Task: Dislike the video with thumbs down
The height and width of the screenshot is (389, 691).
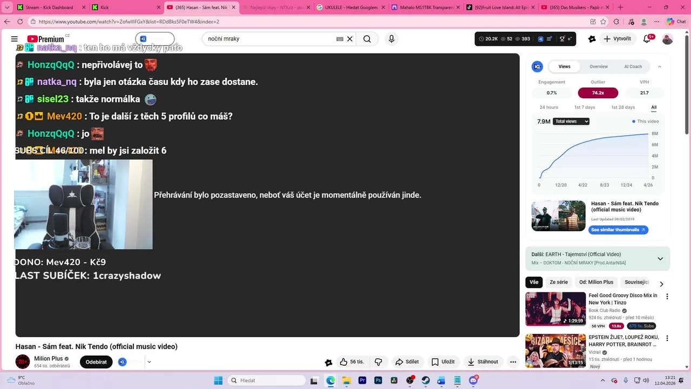Action: 378,362
